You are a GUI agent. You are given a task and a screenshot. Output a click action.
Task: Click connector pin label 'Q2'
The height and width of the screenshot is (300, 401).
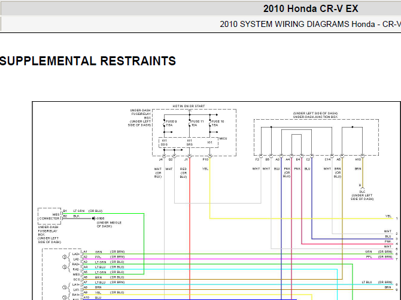[171, 159]
